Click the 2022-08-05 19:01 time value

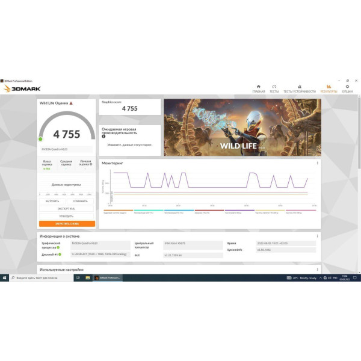coord(286,243)
